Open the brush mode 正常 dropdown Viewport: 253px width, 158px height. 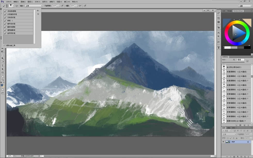coord(34,6)
